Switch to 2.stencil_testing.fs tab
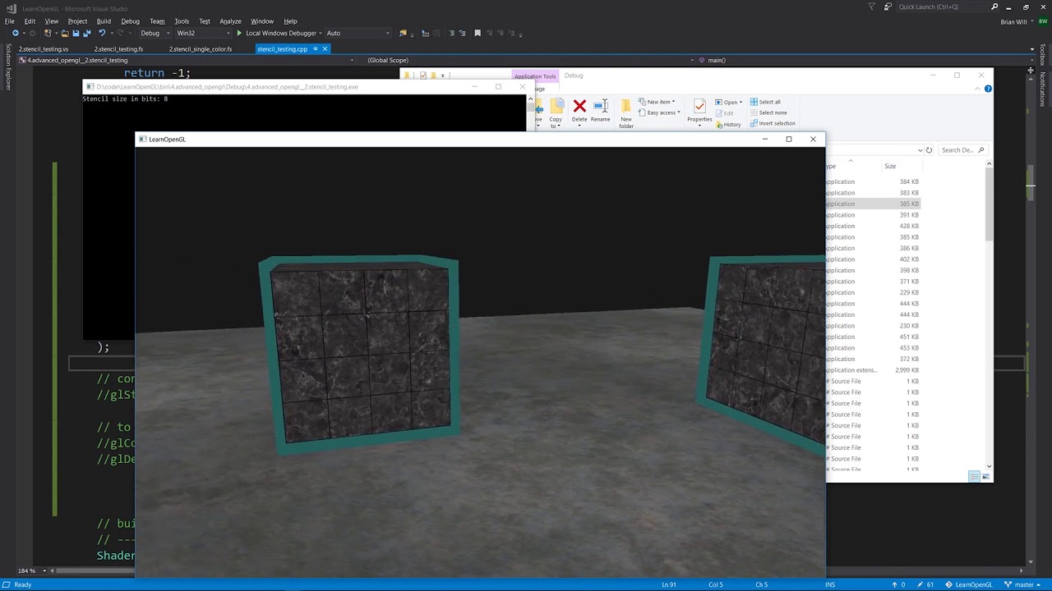1052x591 pixels. coord(118,49)
